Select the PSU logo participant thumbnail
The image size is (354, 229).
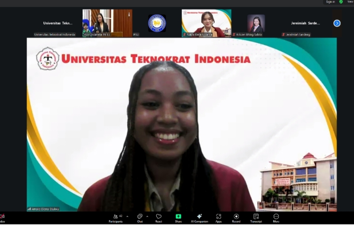[x=157, y=23]
